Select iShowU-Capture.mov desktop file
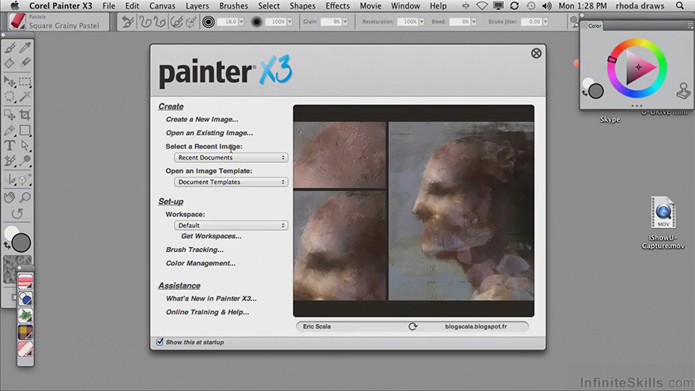The height and width of the screenshot is (391, 695). [663, 224]
